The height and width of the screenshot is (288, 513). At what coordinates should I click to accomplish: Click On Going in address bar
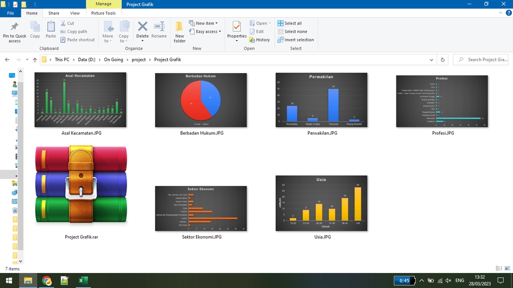pyautogui.click(x=113, y=59)
